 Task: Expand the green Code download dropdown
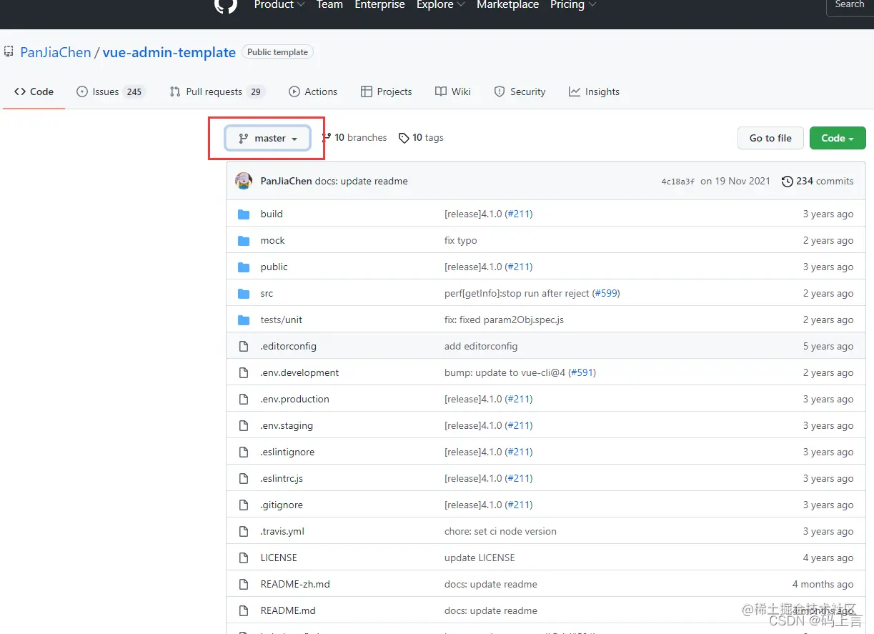(838, 138)
